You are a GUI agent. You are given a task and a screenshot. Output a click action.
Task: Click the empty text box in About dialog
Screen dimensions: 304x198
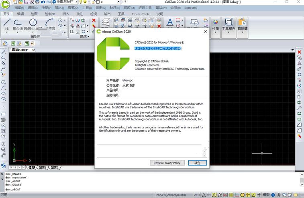pyautogui.click(x=152, y=151)
